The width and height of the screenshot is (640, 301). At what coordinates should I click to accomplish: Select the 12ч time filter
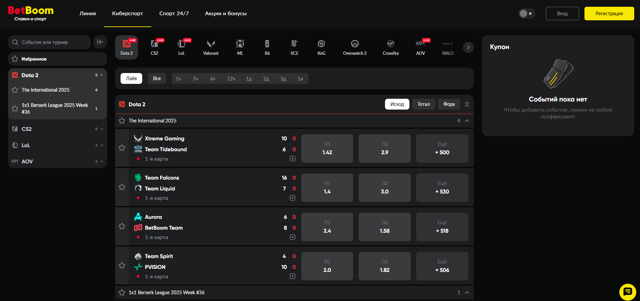(x=231, y=79)
